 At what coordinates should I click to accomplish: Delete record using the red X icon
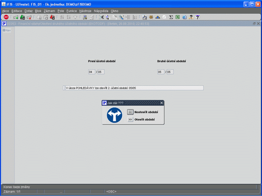(29, 17)
